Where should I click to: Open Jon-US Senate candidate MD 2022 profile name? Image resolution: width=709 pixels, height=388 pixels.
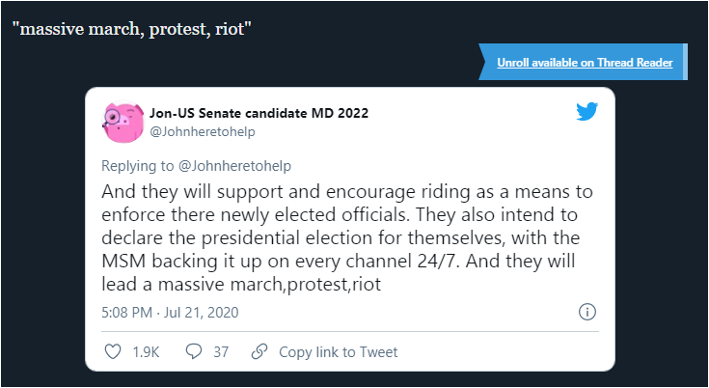click(259, 113)
